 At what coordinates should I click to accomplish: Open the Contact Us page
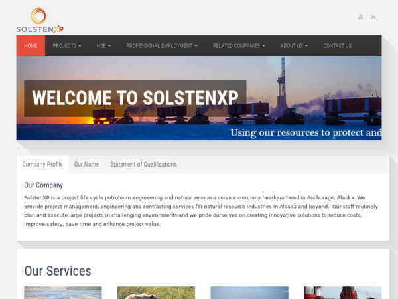coord(338,46)
